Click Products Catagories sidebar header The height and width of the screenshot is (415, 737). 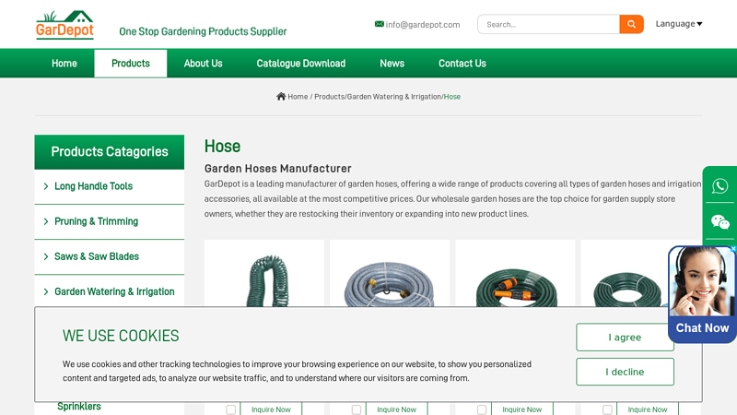click(x=110, y=152)
